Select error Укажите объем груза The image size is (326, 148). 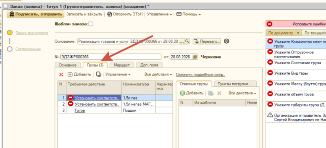point(296,96)
